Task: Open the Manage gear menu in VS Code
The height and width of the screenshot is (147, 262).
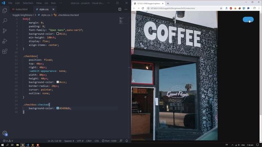Action: coord(5,133)
